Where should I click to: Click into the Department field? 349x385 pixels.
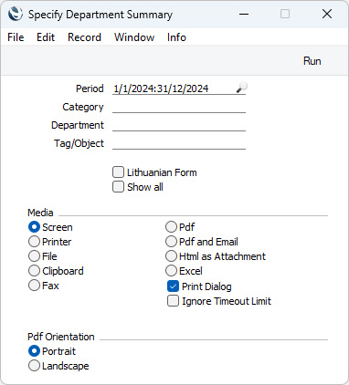[179, 125]
